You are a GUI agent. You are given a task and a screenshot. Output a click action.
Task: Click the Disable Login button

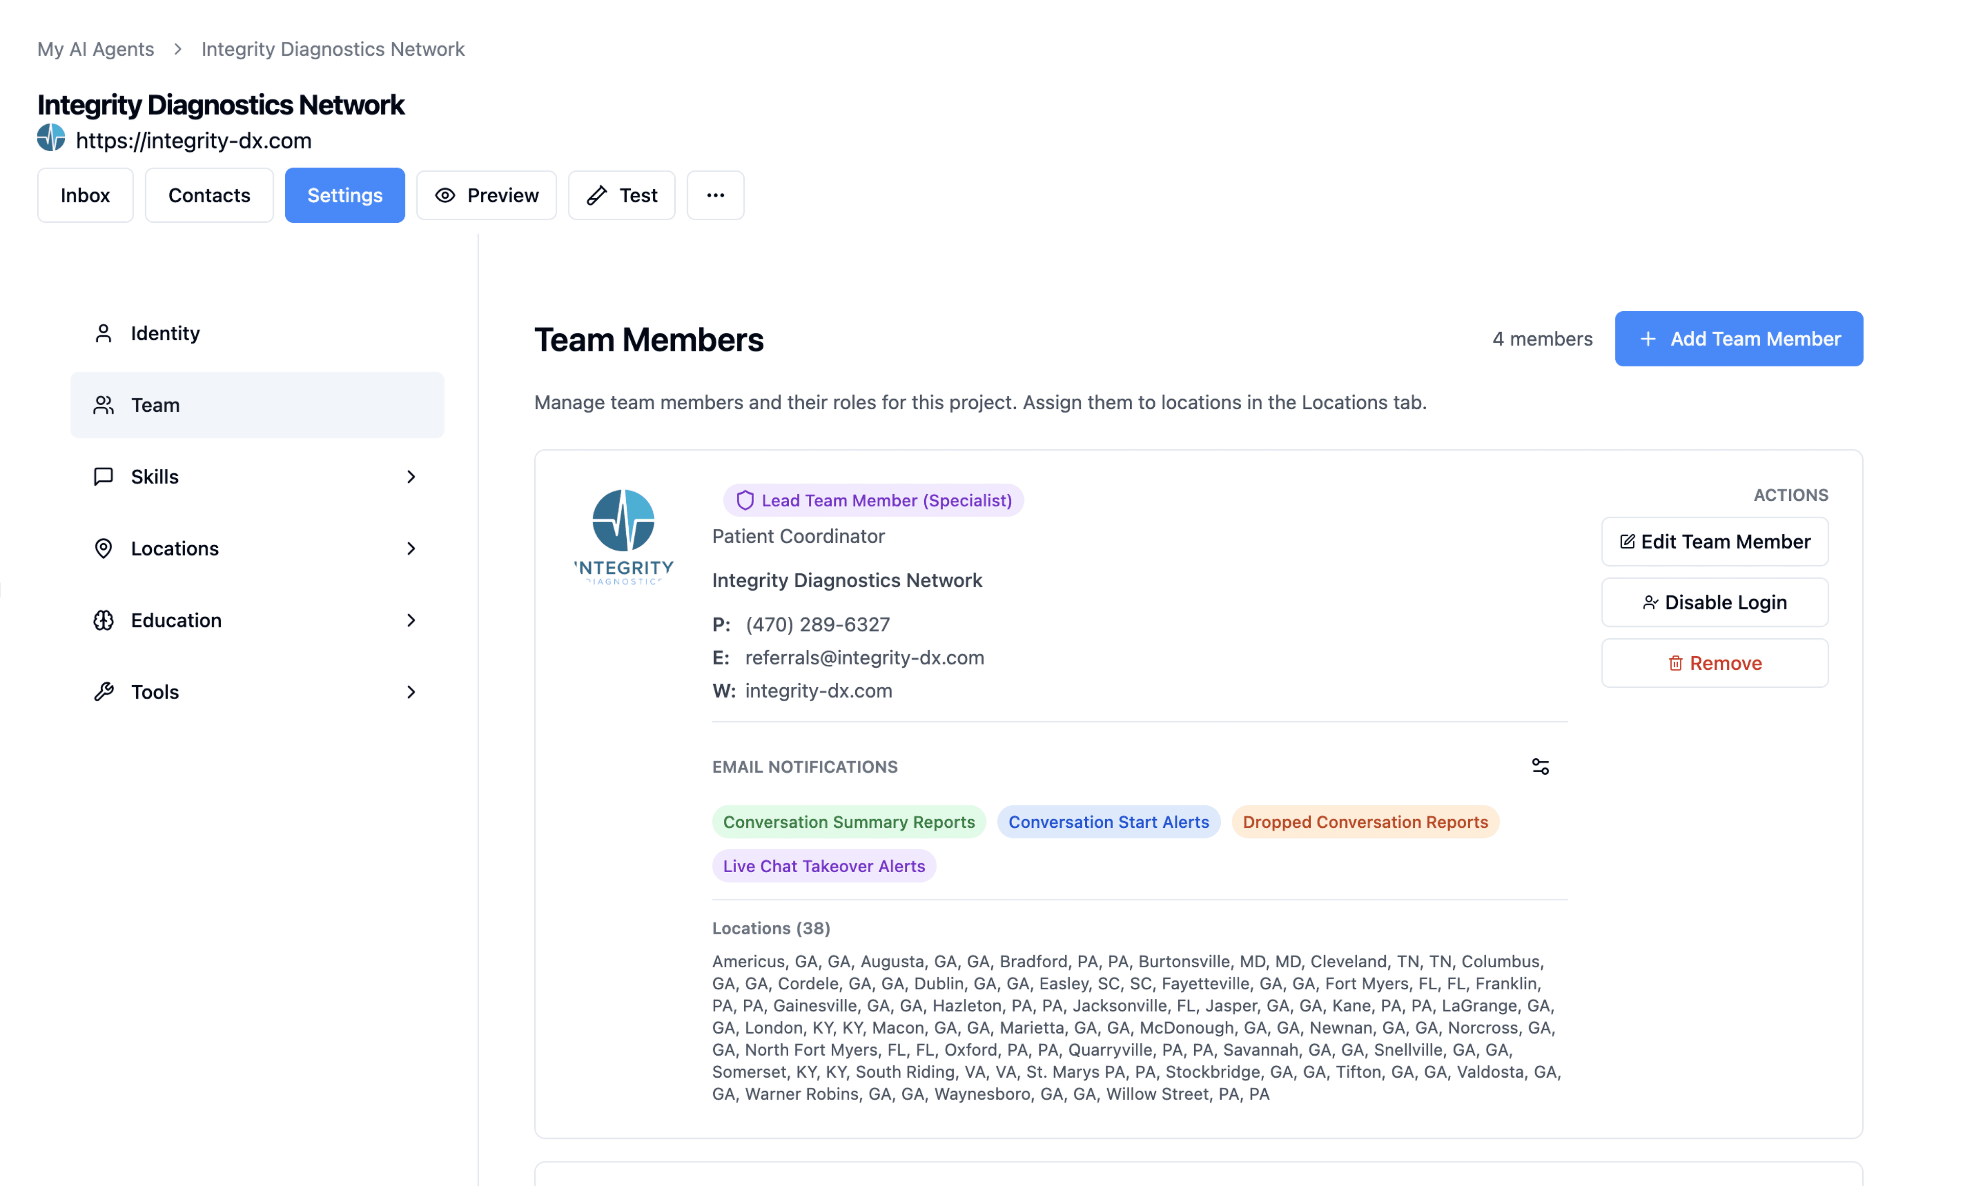[x=1715, y=602]
